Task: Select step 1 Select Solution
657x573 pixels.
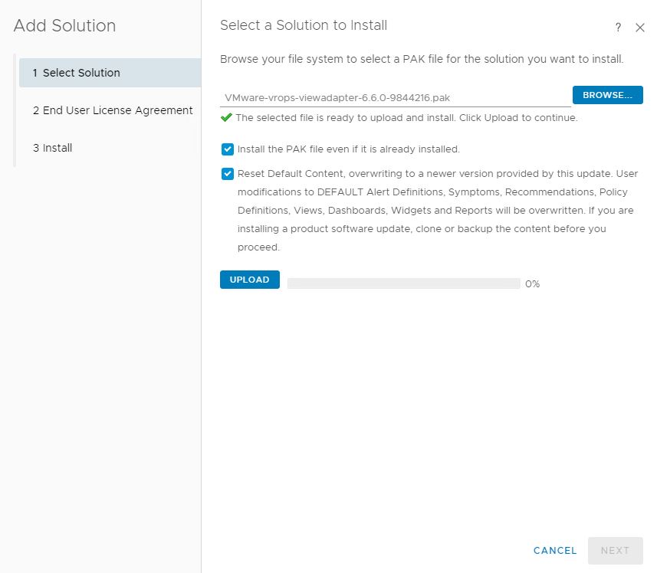Action: click(x=110, y=73)
